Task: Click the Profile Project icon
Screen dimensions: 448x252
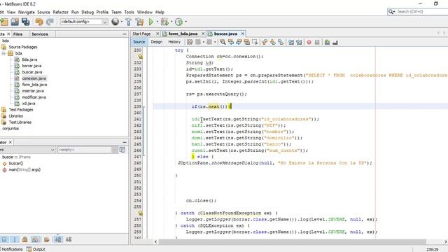Action: click(179, 22)
